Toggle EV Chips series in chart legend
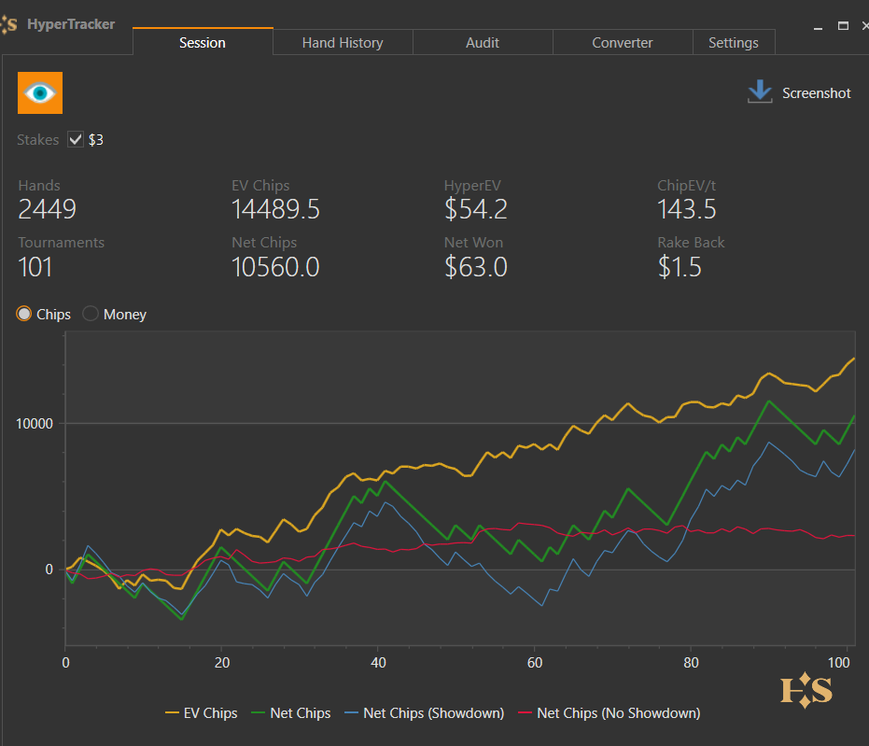 pos(202,712)
